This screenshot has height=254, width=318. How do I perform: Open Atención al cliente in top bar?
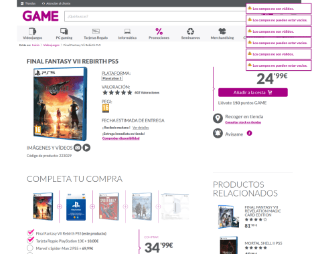click(x=56, y=3)
